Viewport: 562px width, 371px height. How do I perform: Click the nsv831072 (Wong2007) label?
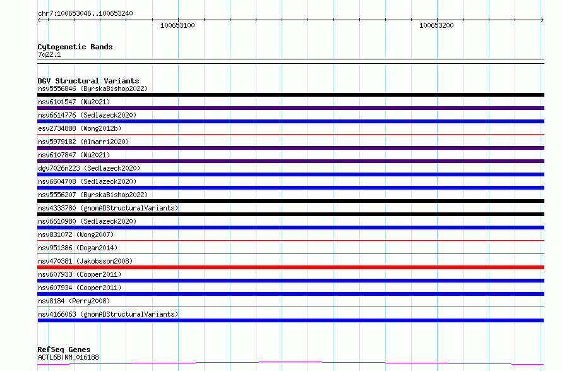76,234
